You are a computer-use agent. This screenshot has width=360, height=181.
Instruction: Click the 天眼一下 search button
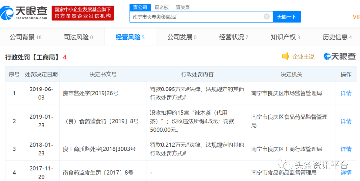tap(287, 17)
